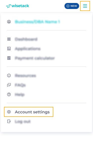
Task: Click the Payment calculator icon
Action: (9, 58)
